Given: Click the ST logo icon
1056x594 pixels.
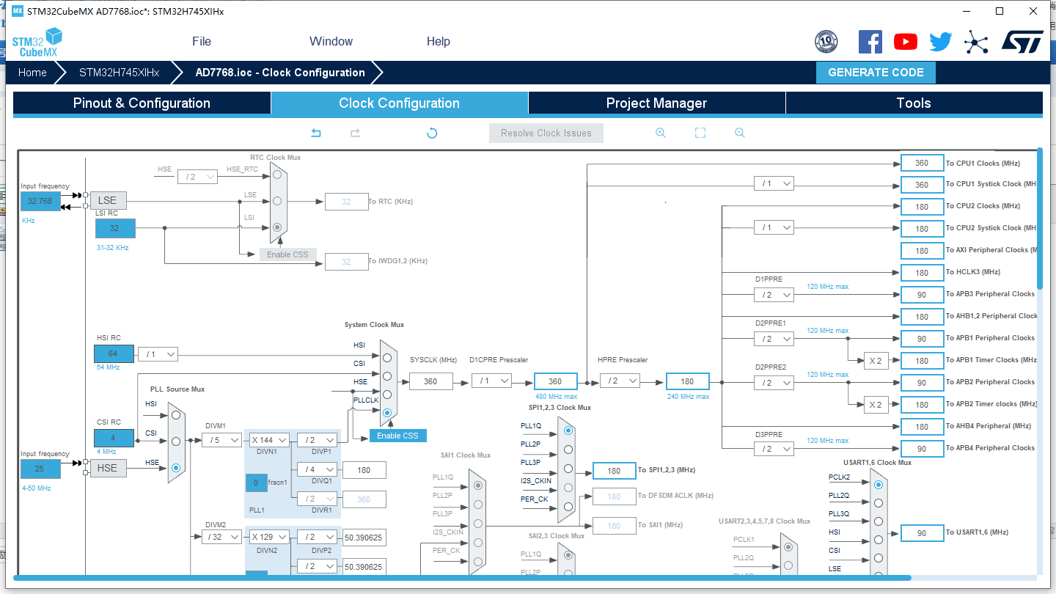Looking at the screenshot, I should tap(1022, 42).
